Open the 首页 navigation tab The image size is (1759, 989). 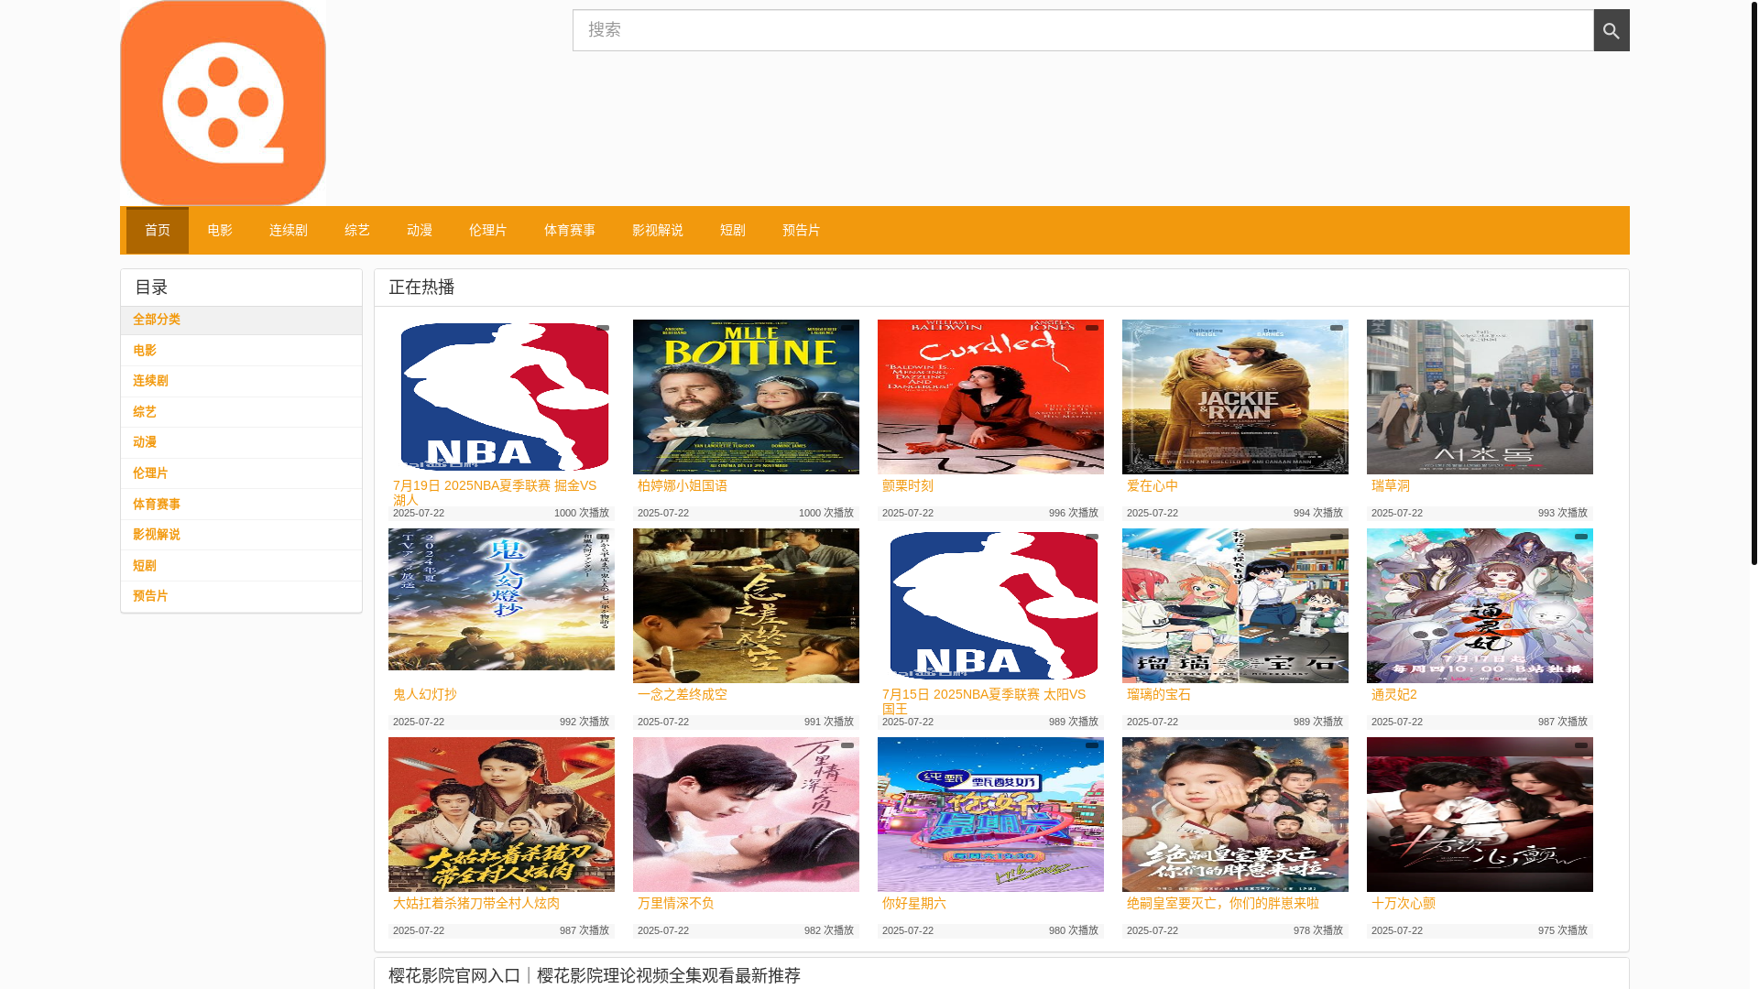click(x=158, y=230)
